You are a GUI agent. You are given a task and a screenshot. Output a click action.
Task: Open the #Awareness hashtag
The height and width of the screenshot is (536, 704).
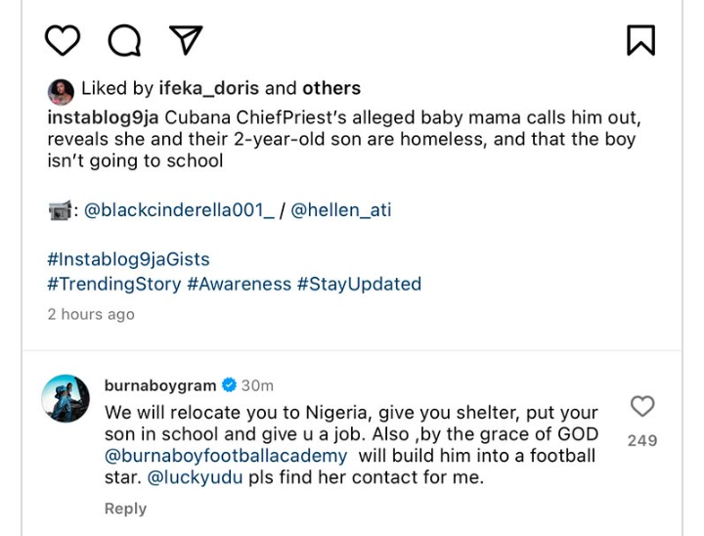click(x=239, y=285)
